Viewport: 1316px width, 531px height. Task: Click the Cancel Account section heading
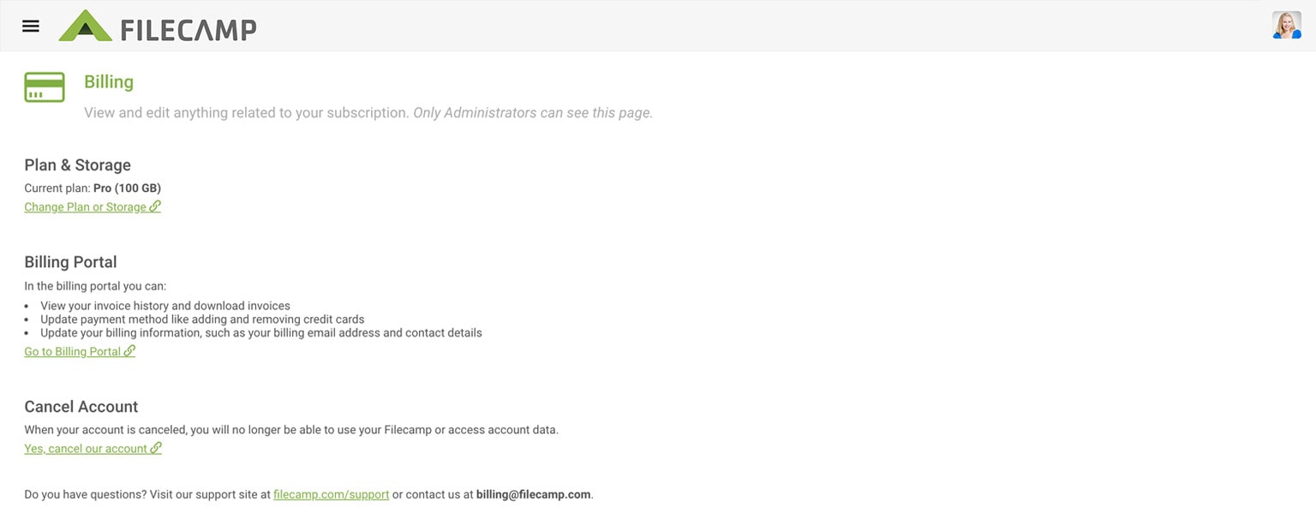[x=81, y=407]
